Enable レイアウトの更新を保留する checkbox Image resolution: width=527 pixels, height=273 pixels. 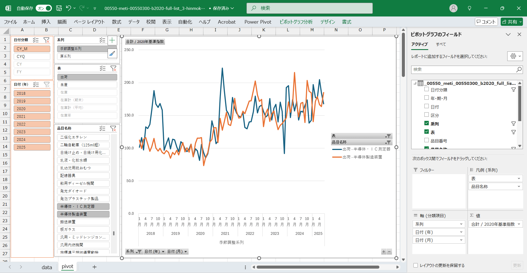(x=416, y=265)
